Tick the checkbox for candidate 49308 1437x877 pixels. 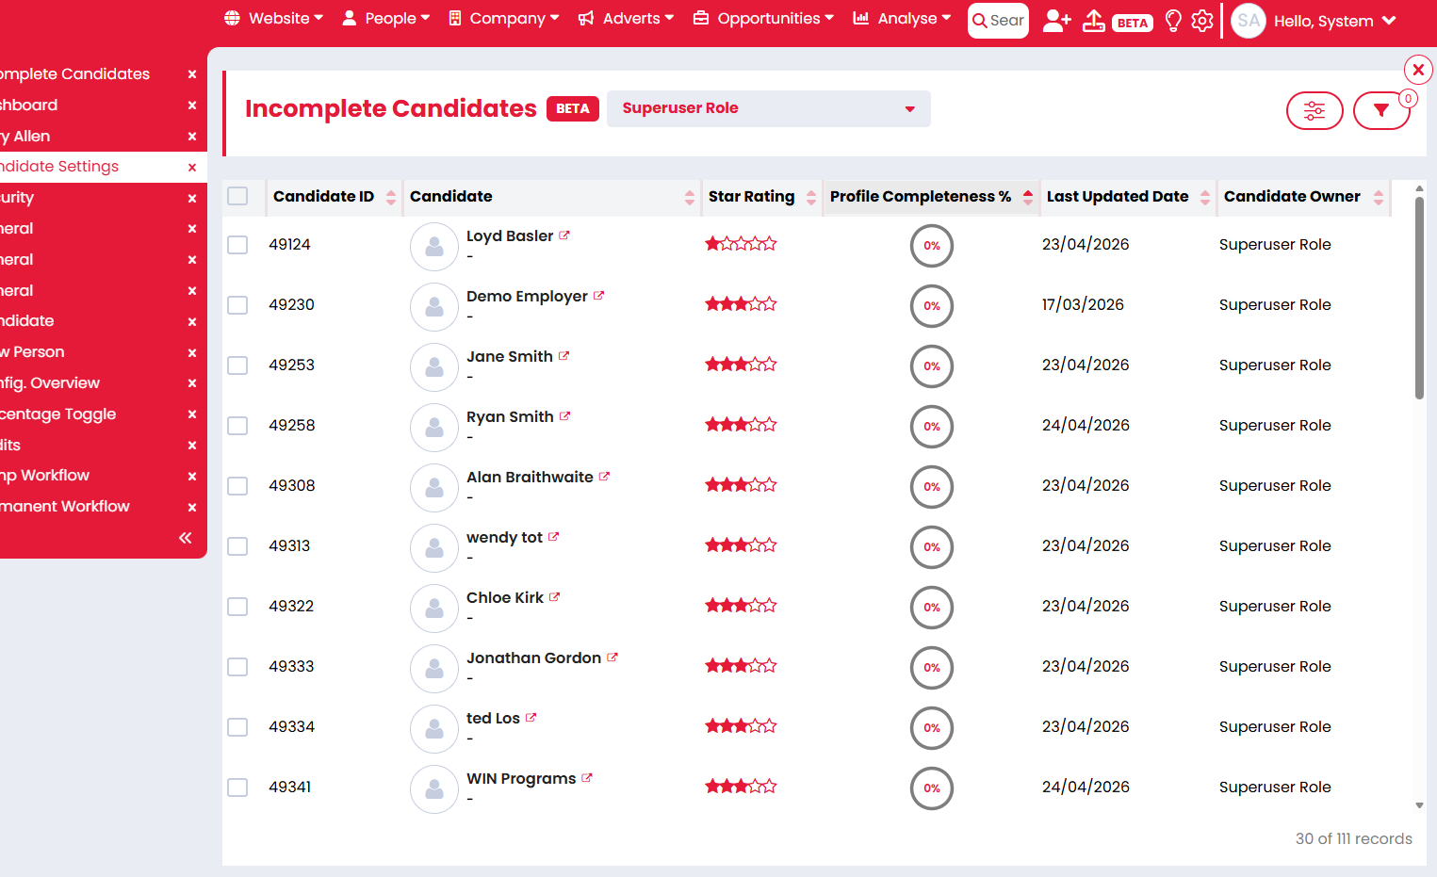[237, 486]
